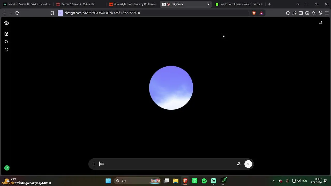Switch to mertoviccc Stream tab
331x186 pixels.
[239, 4]
